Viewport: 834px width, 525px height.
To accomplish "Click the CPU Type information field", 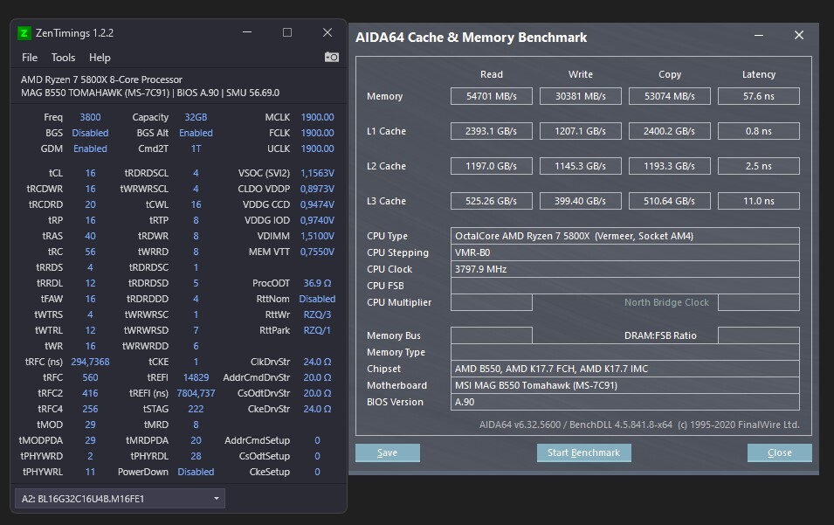I will click(x=624, y=236).
